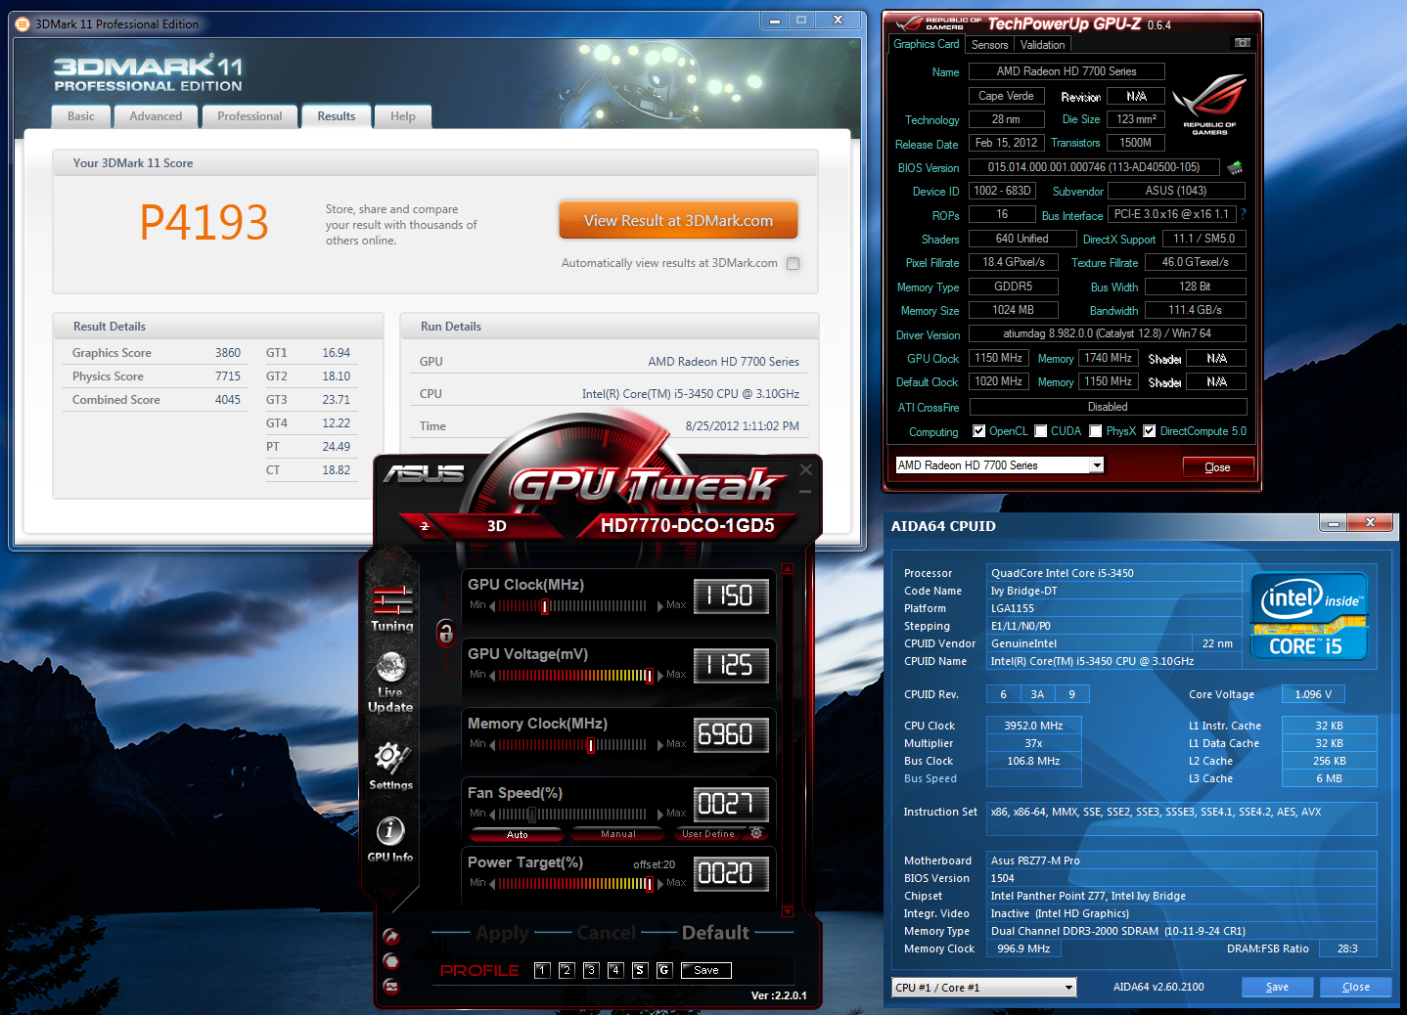Select profile slot 4 in GPU Tweak
This screenshot has height=1015, width=1407.
click(x=615, y=970)
